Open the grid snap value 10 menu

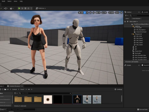point(99,13)
